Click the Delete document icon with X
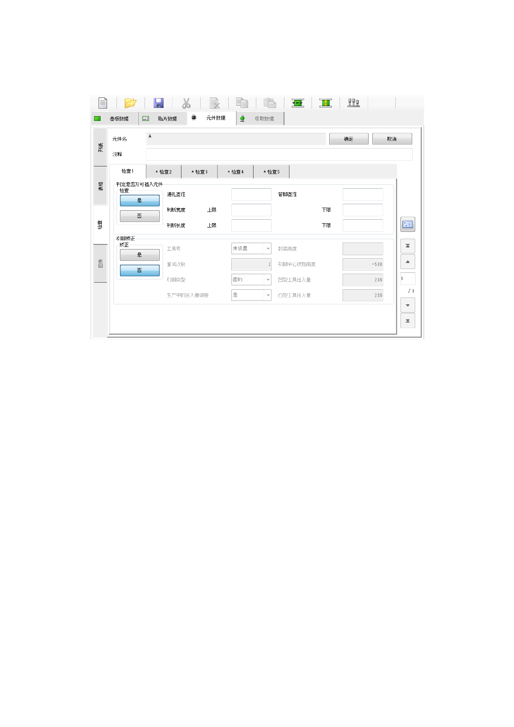This screenshot has height=727, width=514. (x=214, y=103)
